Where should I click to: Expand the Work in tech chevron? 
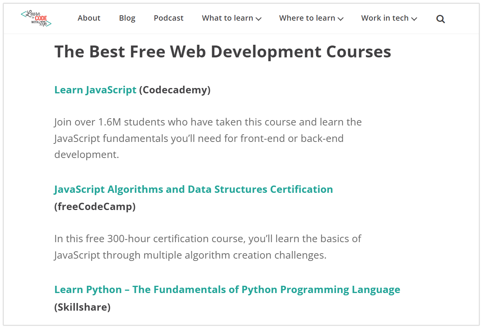(x=414, y=19)
